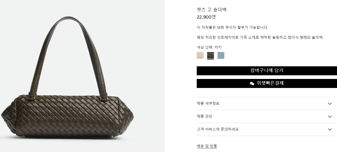Expand the 제품 관리 section
The width and height of the screenshot is (337, 152).
click(267, 116)
